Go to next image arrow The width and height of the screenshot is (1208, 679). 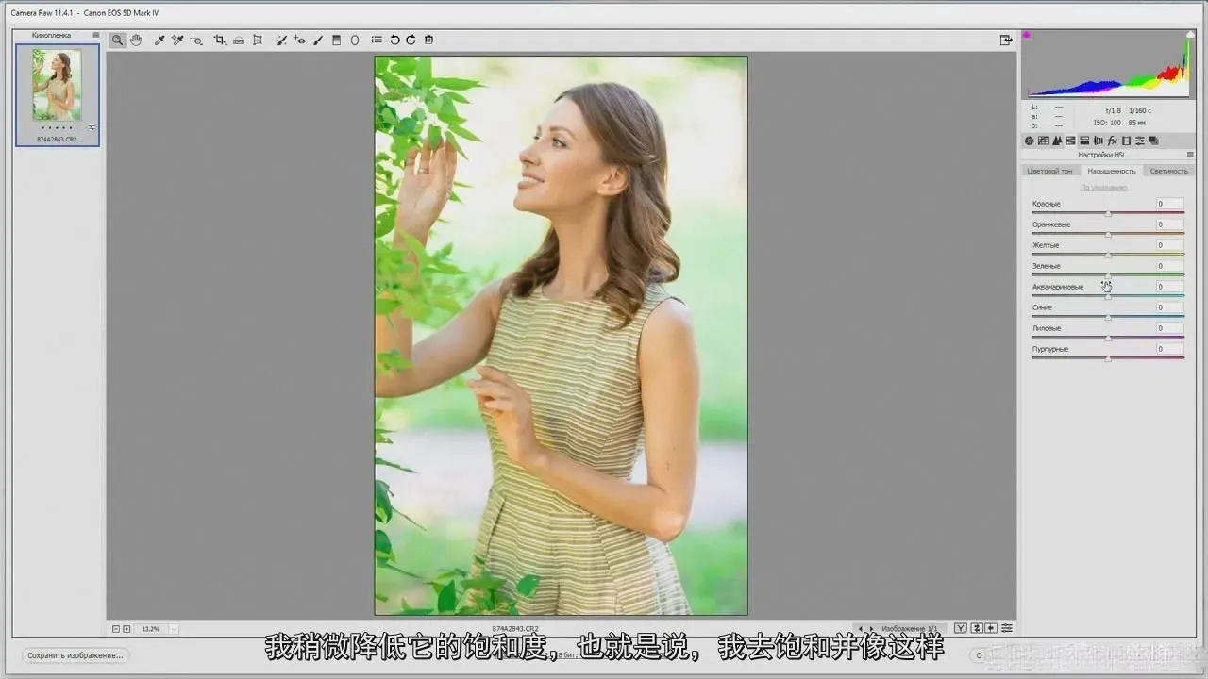tap(871, 628)
